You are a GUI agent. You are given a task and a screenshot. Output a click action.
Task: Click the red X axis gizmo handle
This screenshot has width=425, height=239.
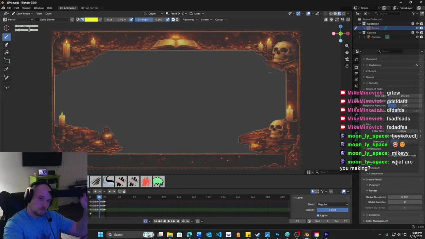pos(348,34)
